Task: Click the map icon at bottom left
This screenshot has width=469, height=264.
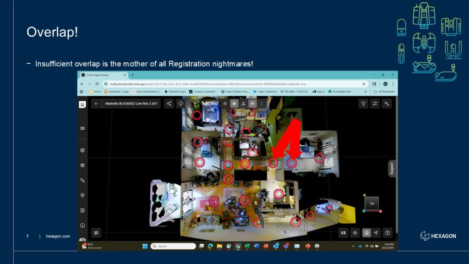Action: click(96, 233)
